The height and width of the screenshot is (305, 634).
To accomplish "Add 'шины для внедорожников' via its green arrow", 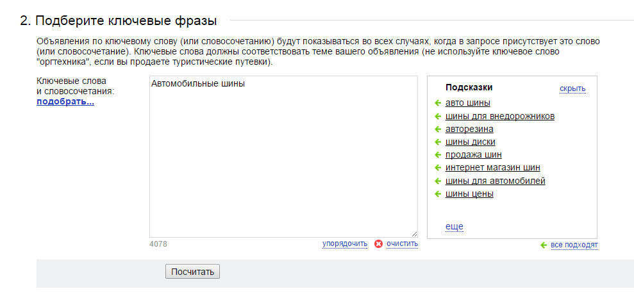I will [x=437, y=117].
